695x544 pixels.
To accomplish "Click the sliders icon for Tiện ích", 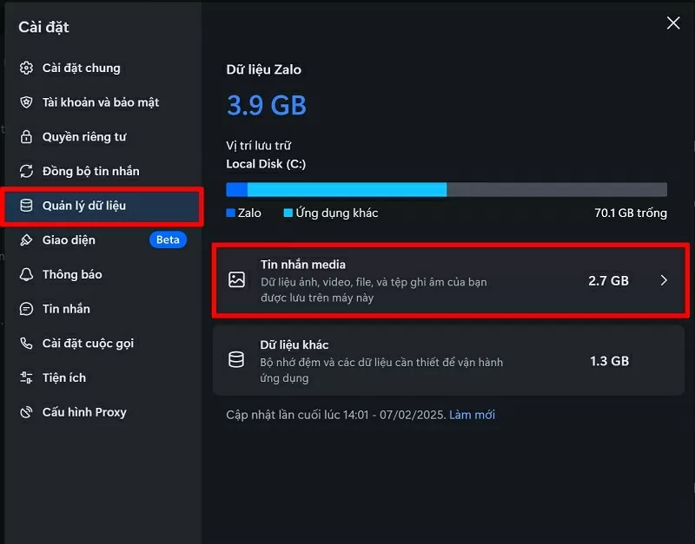I will pos(26,378).
